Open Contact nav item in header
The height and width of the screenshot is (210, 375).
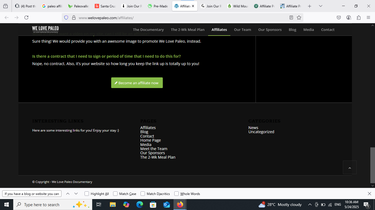(328, 30)
